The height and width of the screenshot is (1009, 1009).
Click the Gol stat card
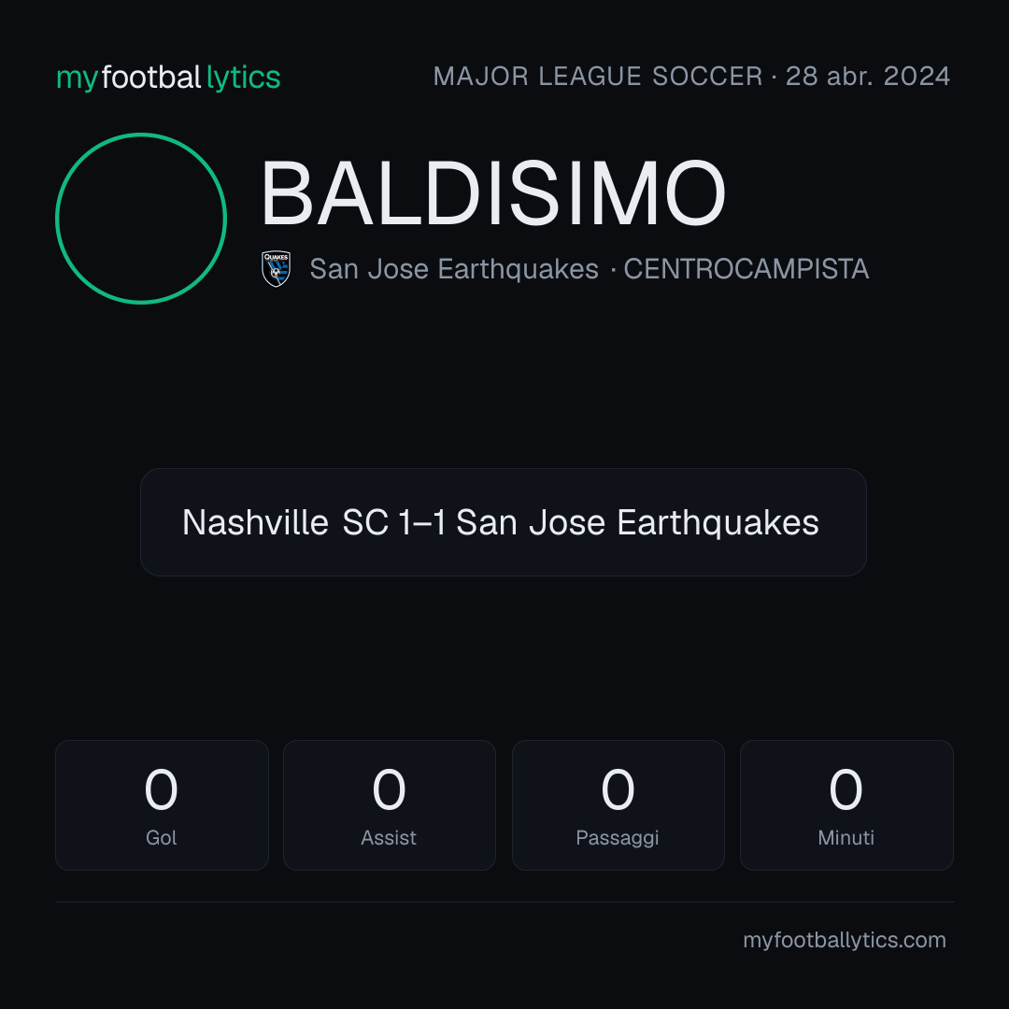click(162, 805)
